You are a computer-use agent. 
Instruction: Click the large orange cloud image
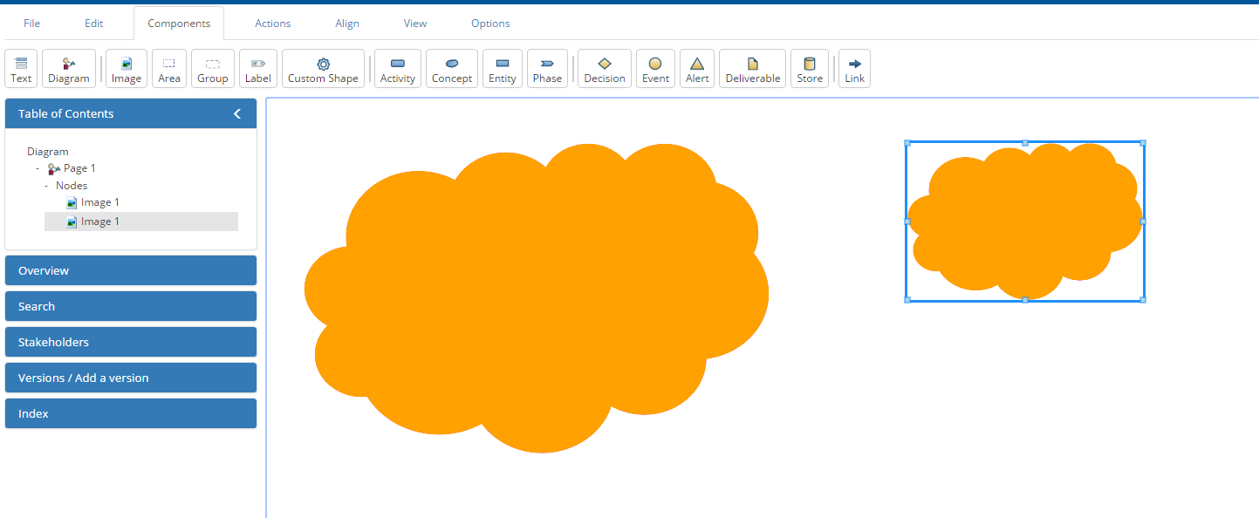(536, 296)
